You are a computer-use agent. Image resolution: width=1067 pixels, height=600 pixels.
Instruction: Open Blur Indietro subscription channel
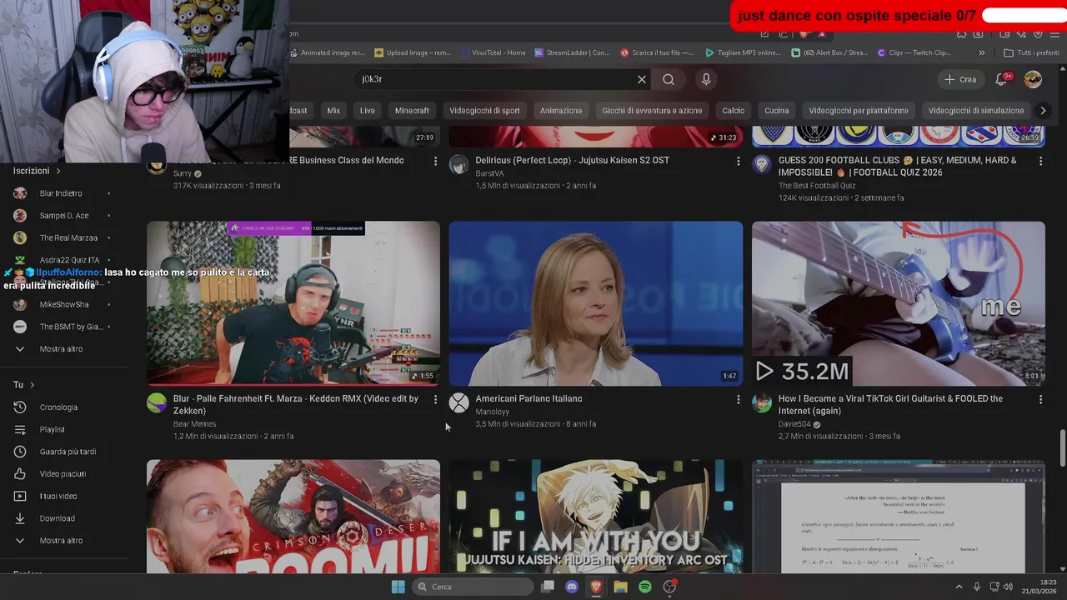click(x=63, y=193)
